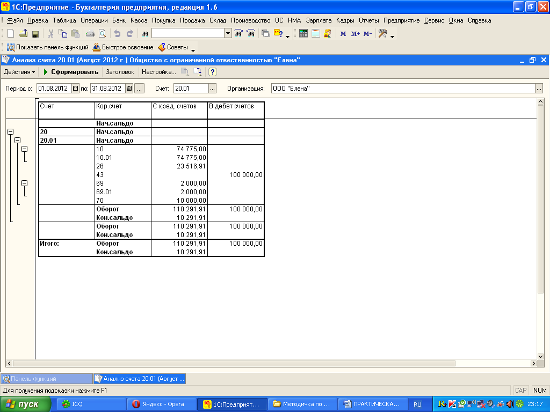Click the tools wrench-hammer icon

click(382, 34)
